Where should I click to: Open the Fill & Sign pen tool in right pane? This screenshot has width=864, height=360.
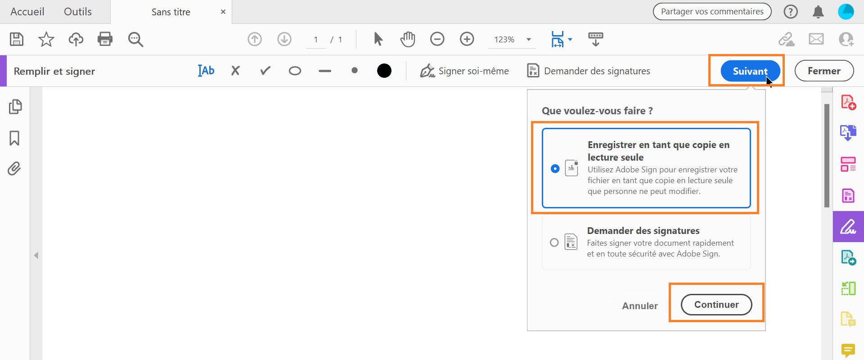[849, 226]
